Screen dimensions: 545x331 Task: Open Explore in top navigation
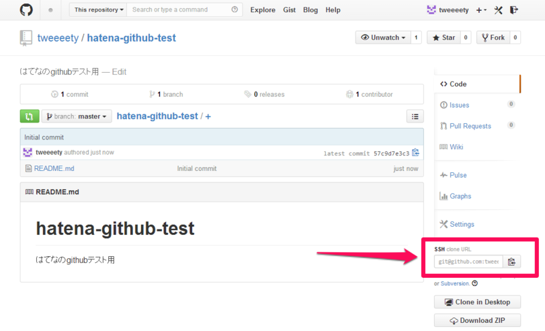(x=263, y=10)
